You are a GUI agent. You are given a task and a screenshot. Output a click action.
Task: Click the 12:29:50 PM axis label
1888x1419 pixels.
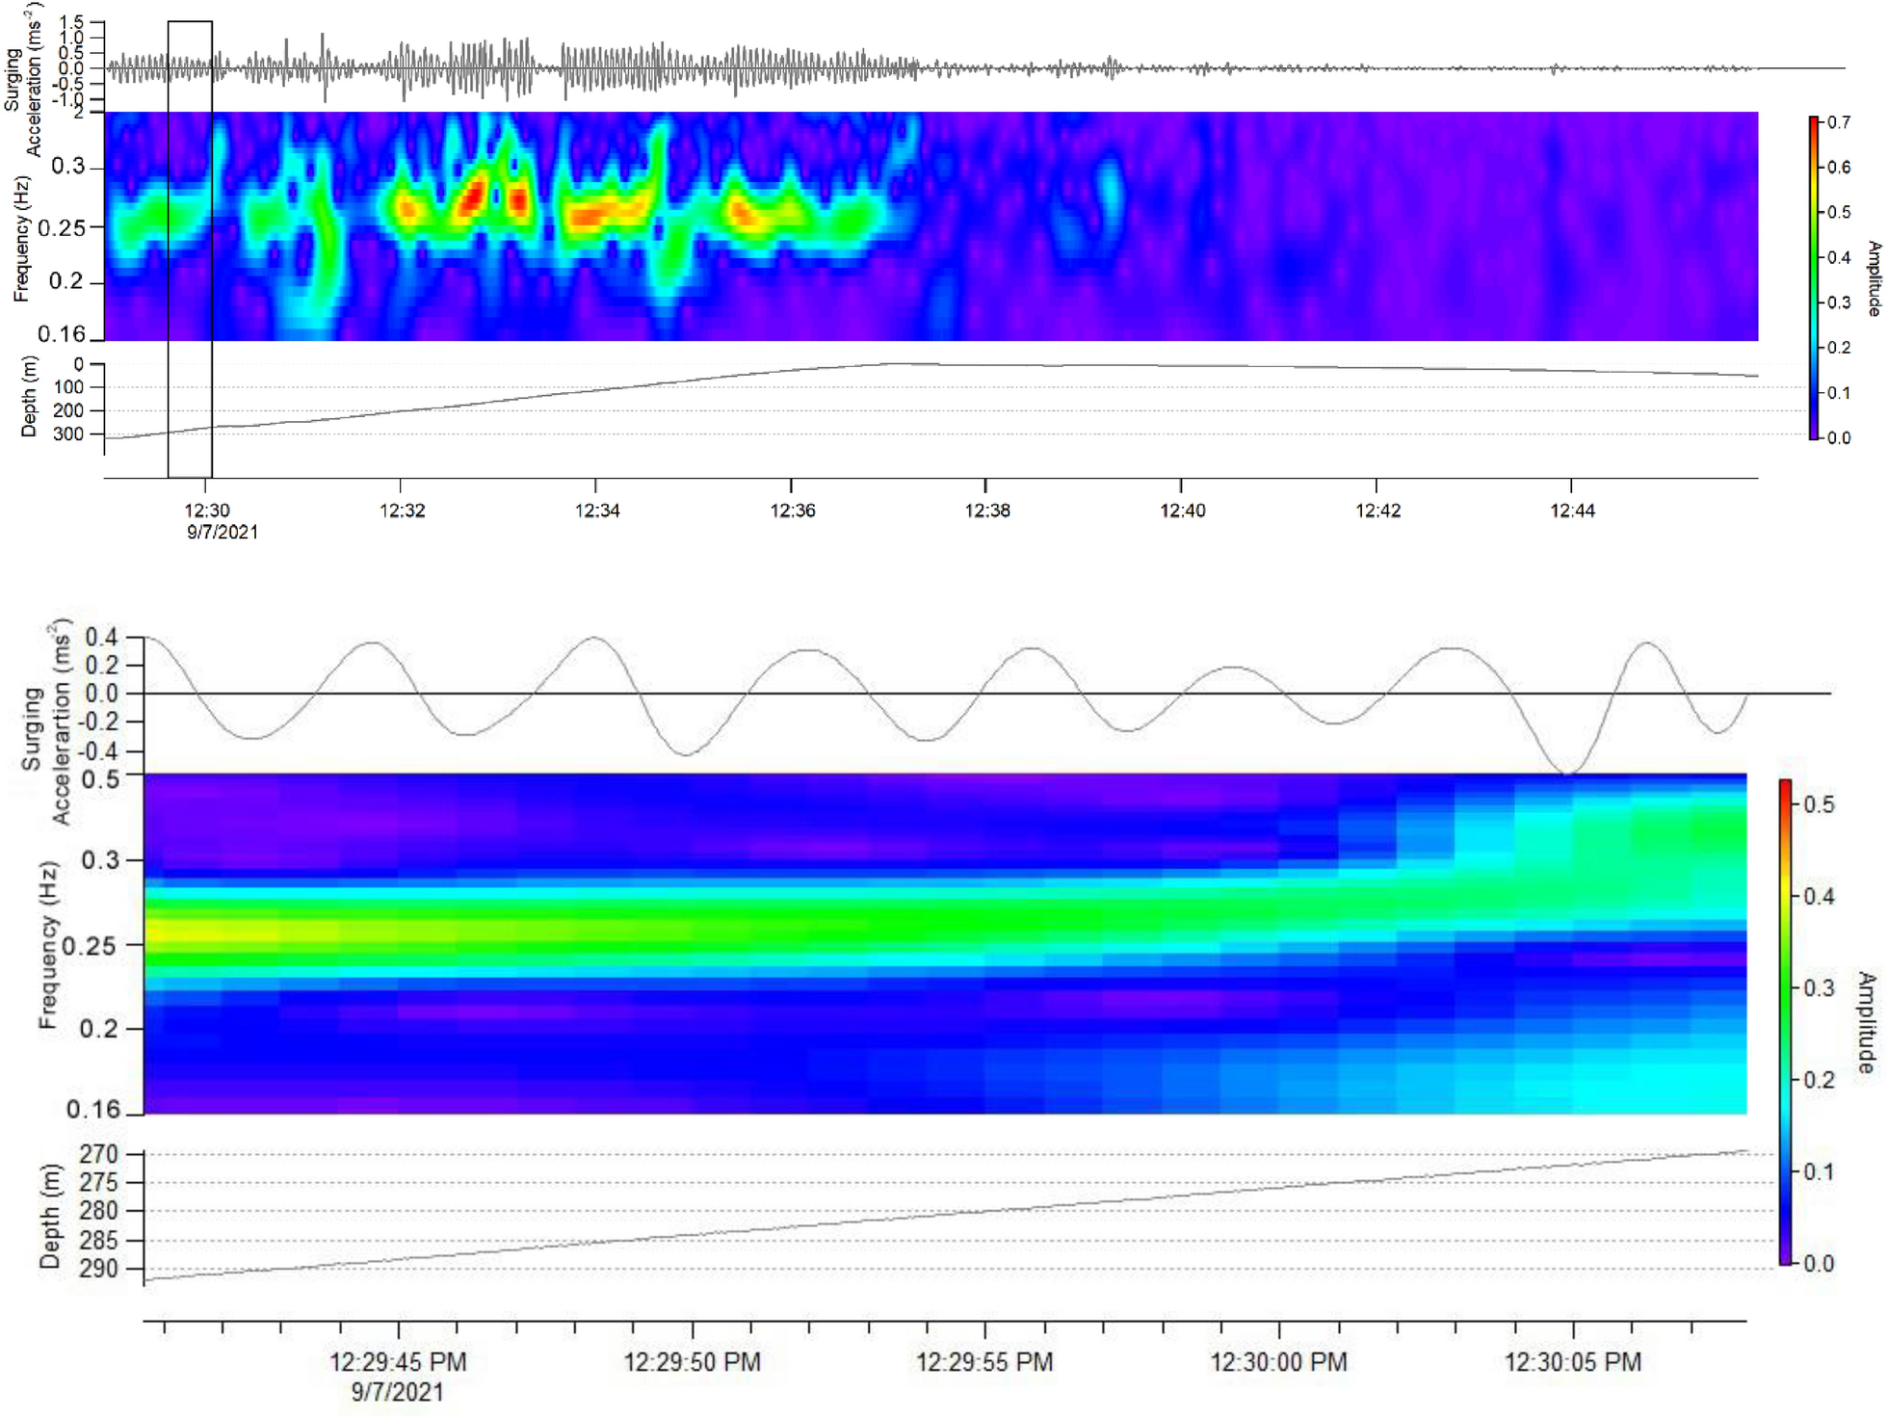coord(692,1362)
